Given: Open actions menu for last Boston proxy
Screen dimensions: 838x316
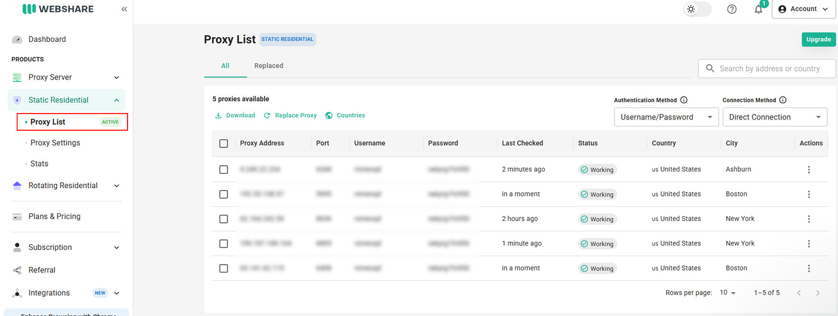Looking at the screenshot, I should point(809,268).
